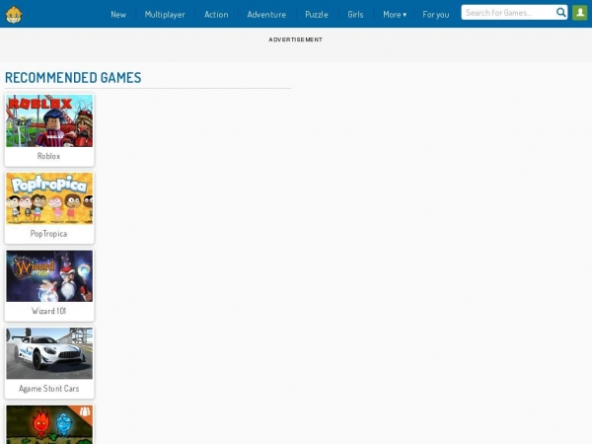
Task: Open the PopTropica game thumbnail
Action: point(49,198)
